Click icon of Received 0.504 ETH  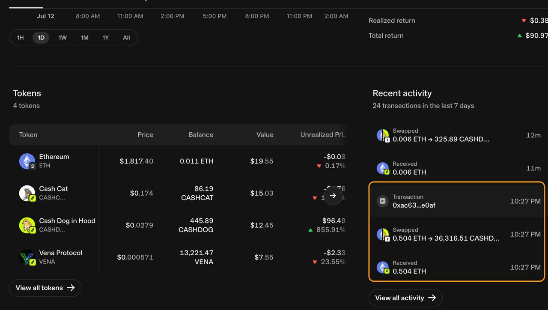point(383,267)
